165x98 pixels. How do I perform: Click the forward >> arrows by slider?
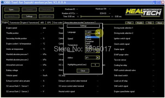pos(112,17)
